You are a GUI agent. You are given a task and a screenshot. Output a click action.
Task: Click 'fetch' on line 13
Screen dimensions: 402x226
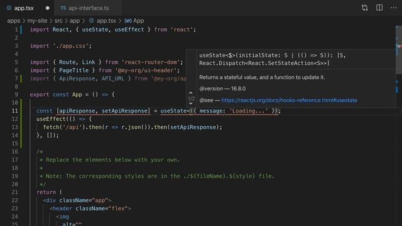click(x=51, y=127)
